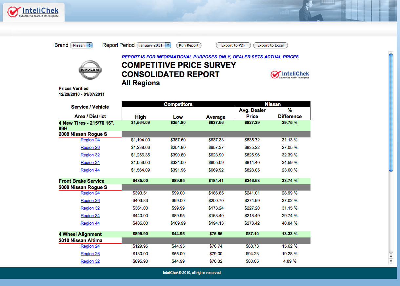The image size is (400, 286).
Task: Click the InteliChek logo beside the report title
Action: (x=290, y=75)
